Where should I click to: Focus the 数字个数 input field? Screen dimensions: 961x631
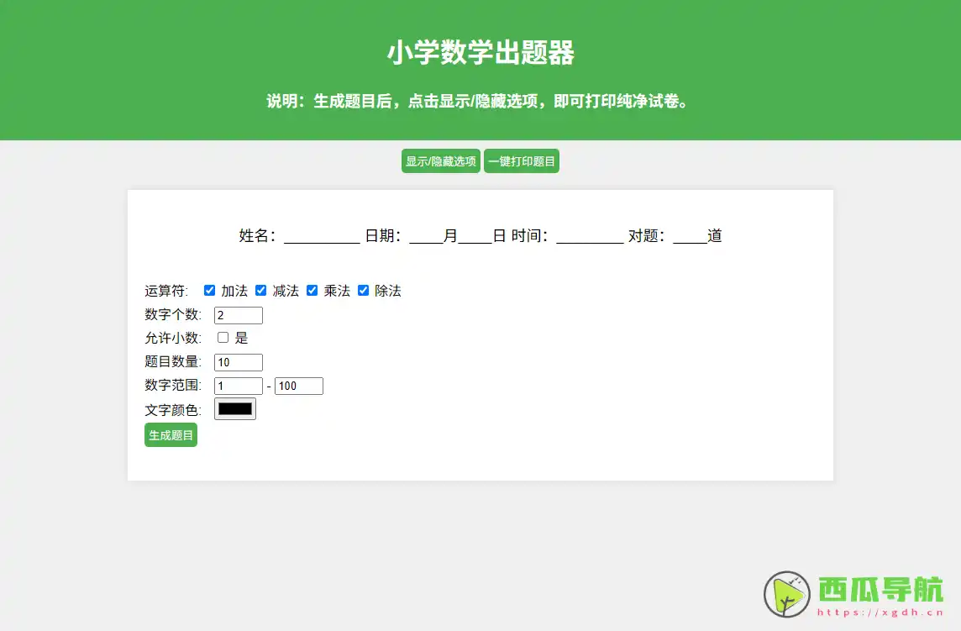coord(239,315)
